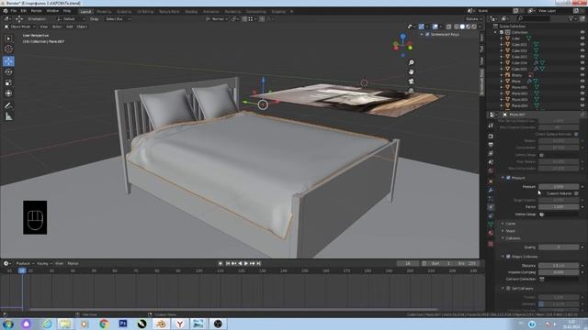Hide the Cube.001 object in outliner
Image resolution: width=588 pixels, height=330 pixels.
pos(582,45)
